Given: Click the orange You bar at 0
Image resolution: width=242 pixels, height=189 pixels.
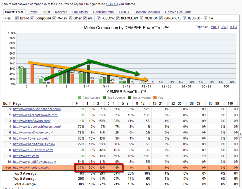Looking at the screenshot, I should point(32,74).
